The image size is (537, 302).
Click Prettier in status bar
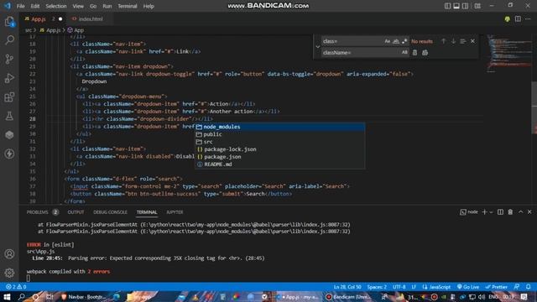pyautogui.click(x=496, y=287)
